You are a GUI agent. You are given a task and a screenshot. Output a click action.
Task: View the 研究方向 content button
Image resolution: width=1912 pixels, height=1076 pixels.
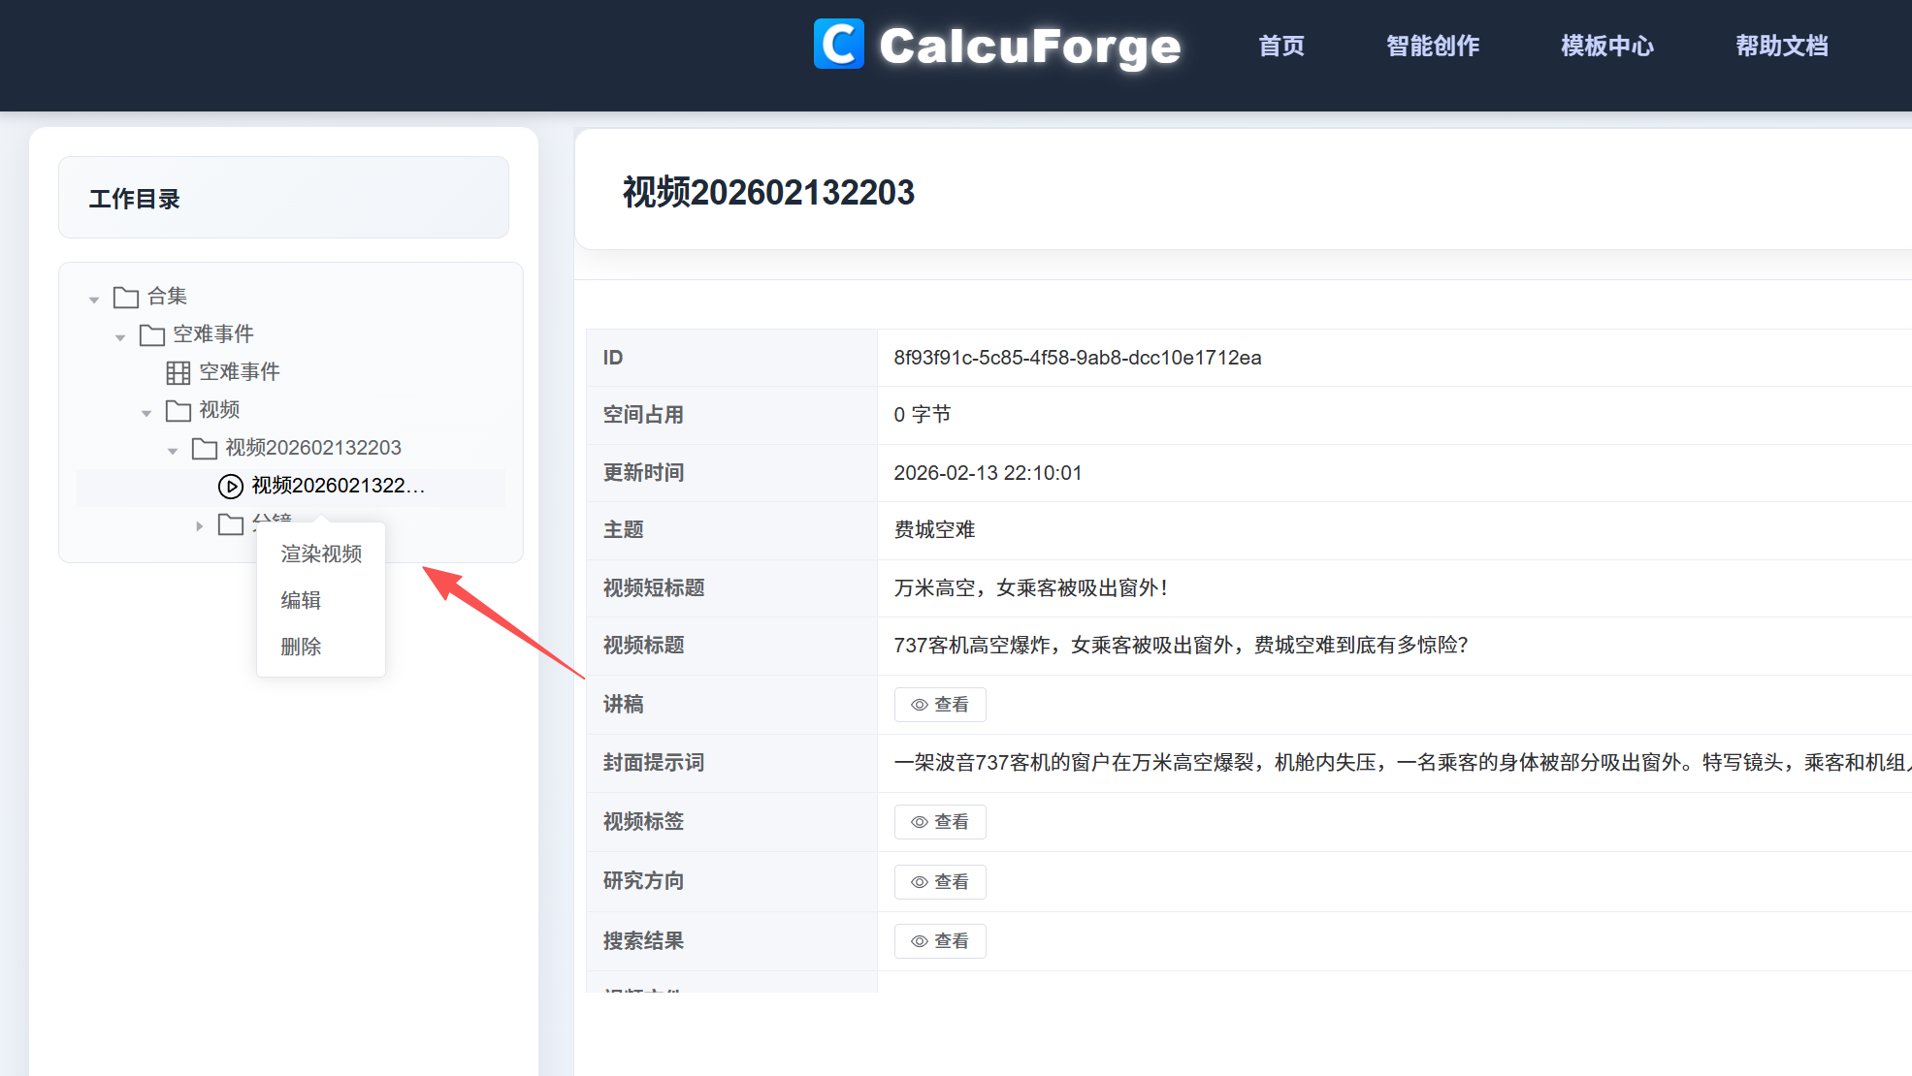click(939, 882)
